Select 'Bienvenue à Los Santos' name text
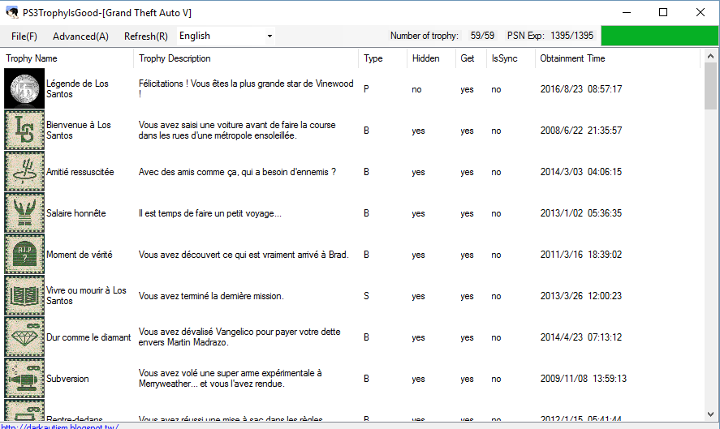The image size is (720, 429). (79, 130)
